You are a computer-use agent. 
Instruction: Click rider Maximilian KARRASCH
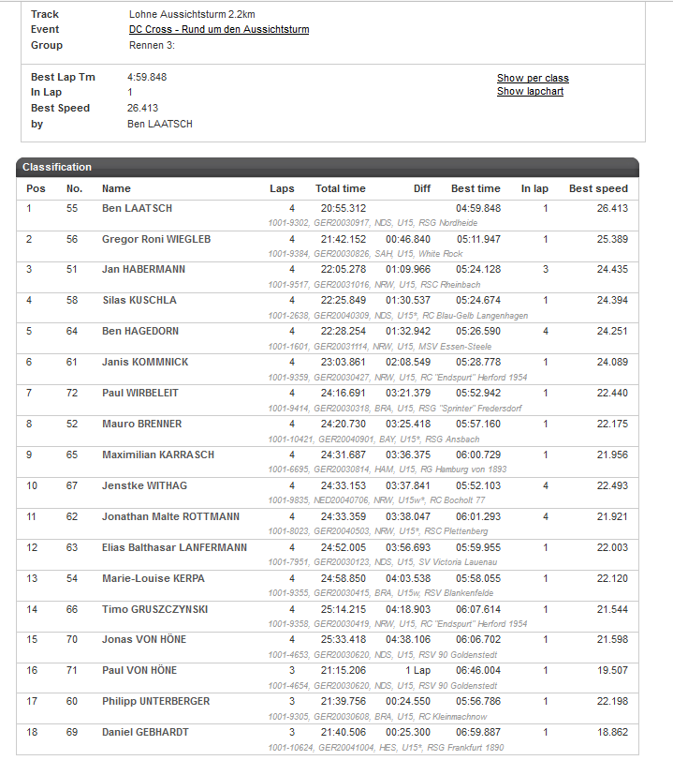(158, 455)
